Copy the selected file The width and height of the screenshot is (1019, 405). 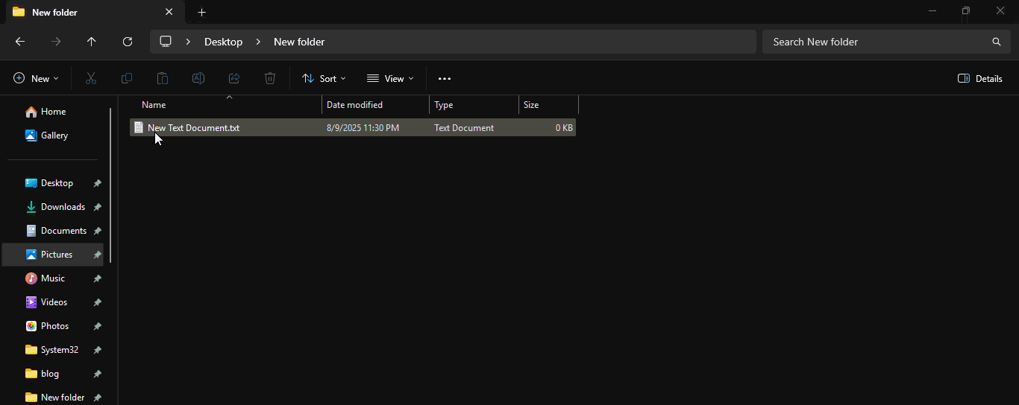(127, 78)
